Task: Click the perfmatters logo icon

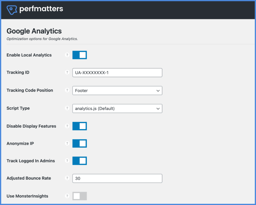Action: 12,10
